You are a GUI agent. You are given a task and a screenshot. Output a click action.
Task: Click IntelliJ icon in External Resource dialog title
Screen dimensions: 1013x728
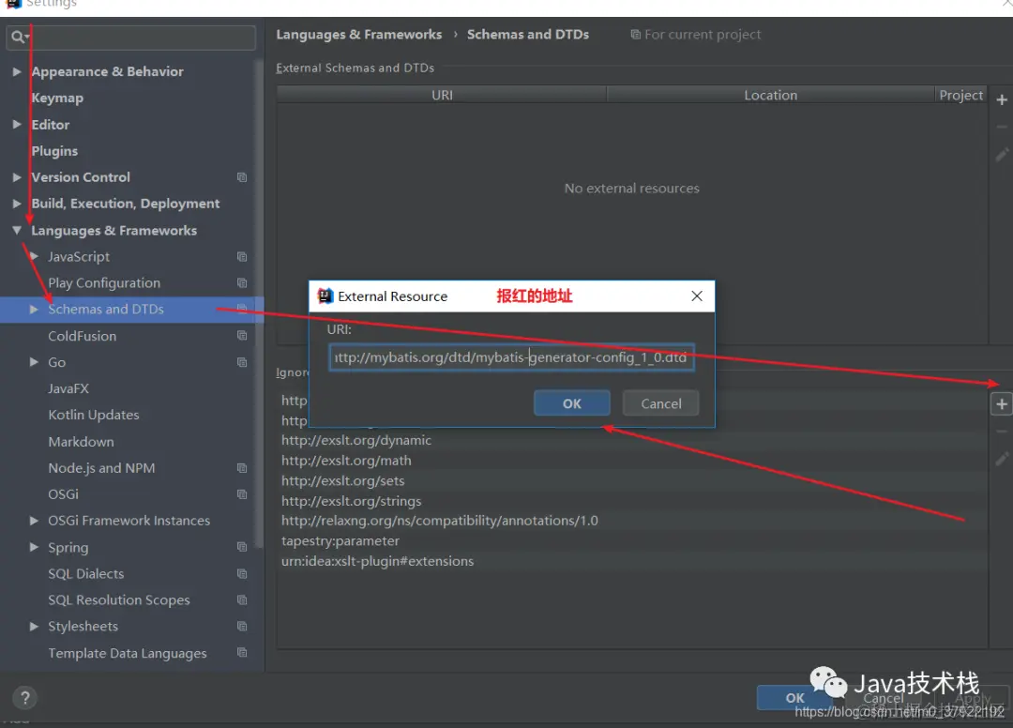pyautogui.click(x=325, y=296)
